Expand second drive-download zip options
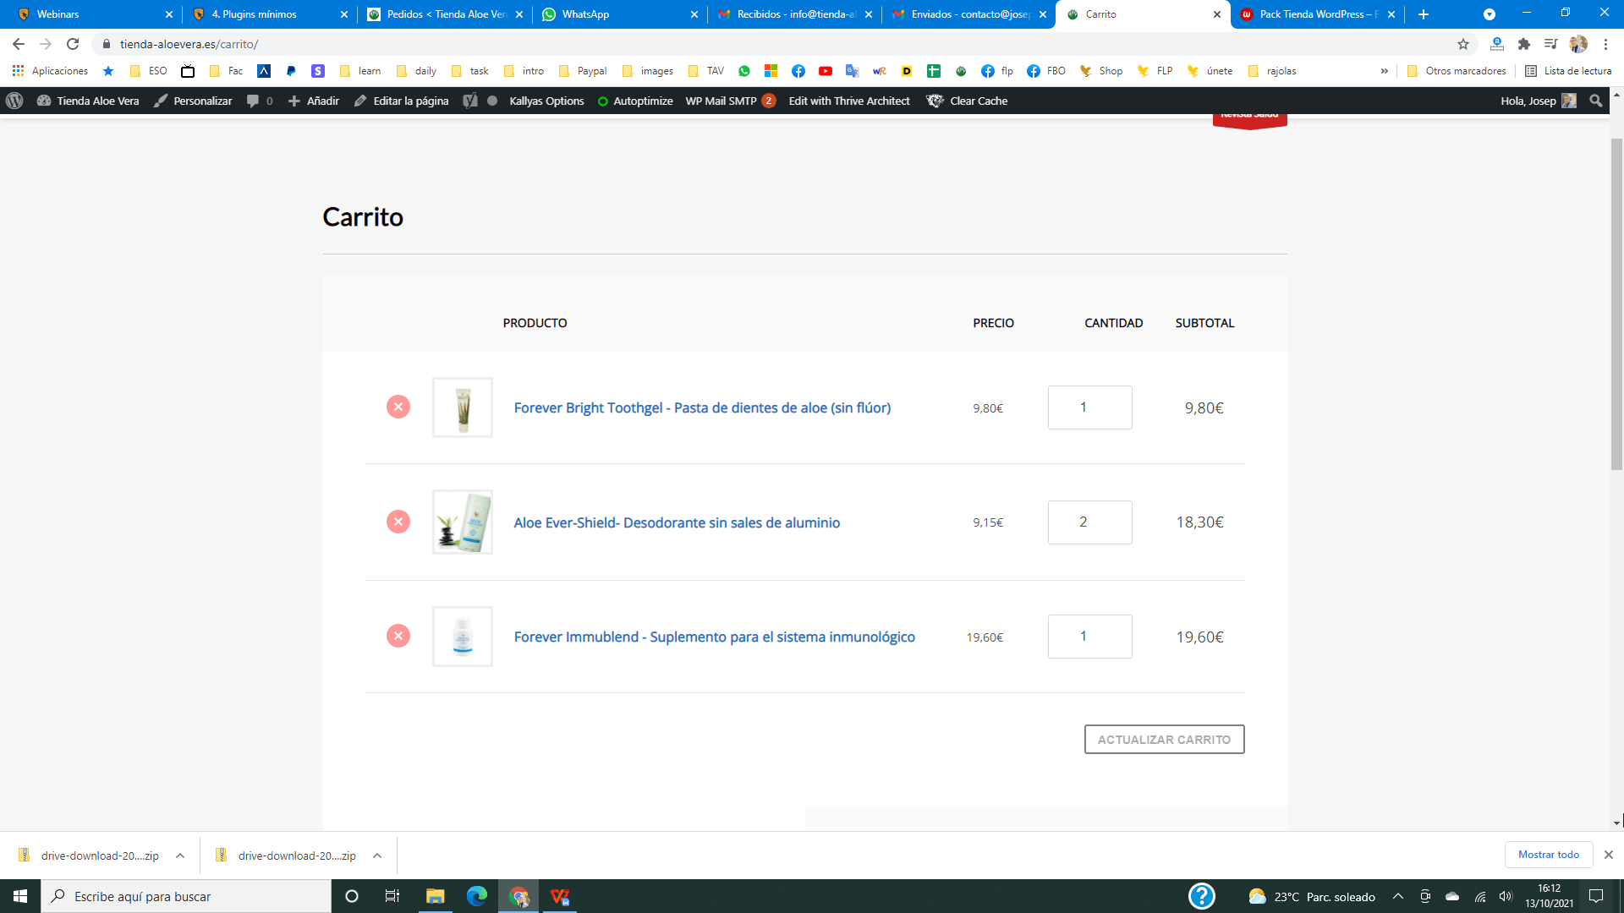1624x913 pixels. 377,856
